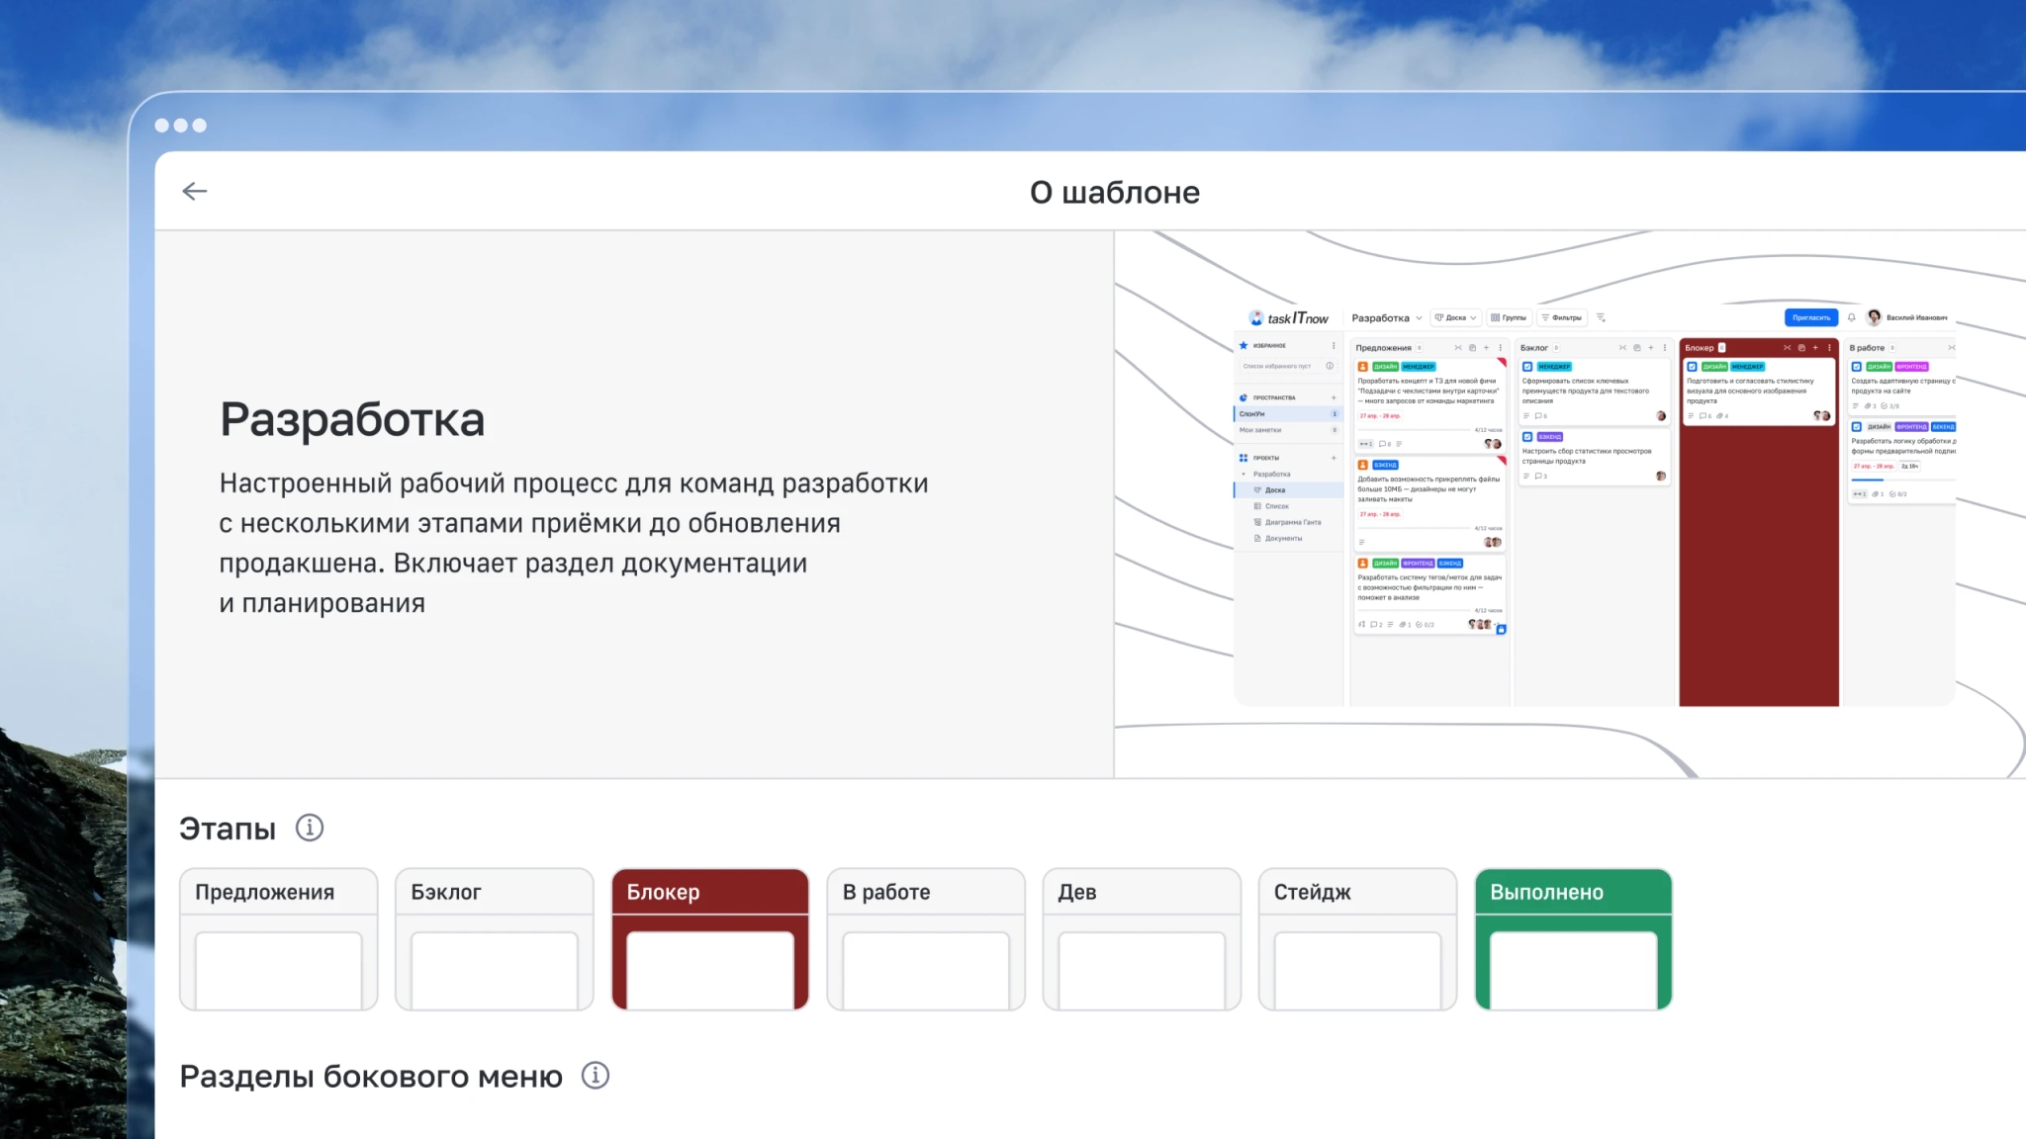Collapse the Бэклог column with its arrows icon
Image resolution: width=2026 pixels, height=1139 pixels.
pyautogui.click(x=1622, y=348)
